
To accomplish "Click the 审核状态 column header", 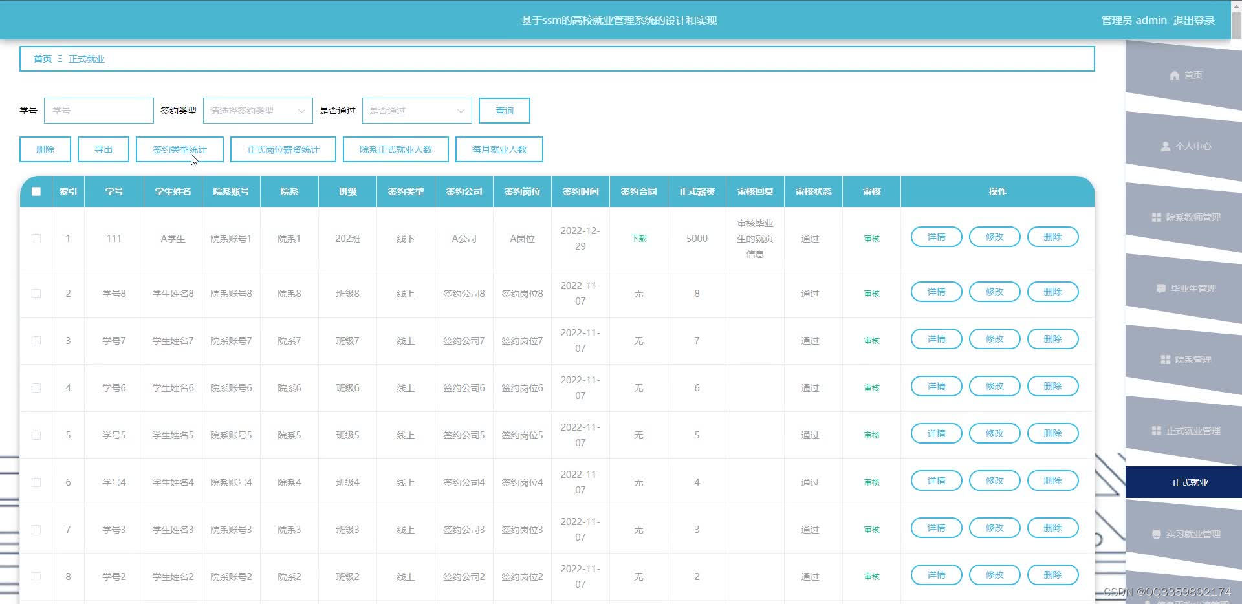I will (813, 191).
